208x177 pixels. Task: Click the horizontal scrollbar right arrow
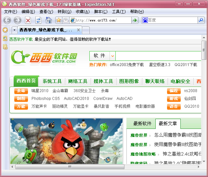tap(199, 167)
